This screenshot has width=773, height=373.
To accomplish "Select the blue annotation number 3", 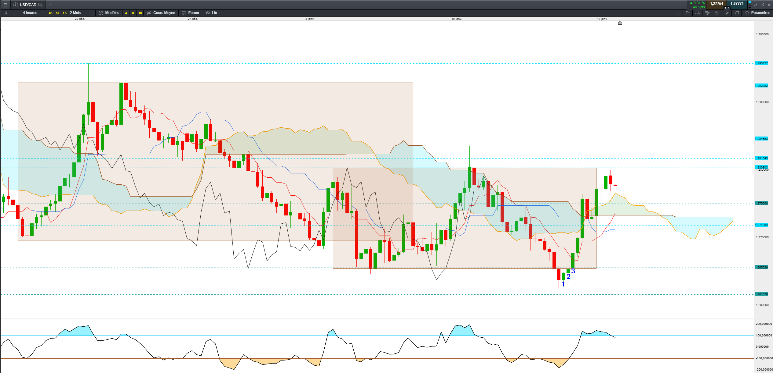I will 573,271.
